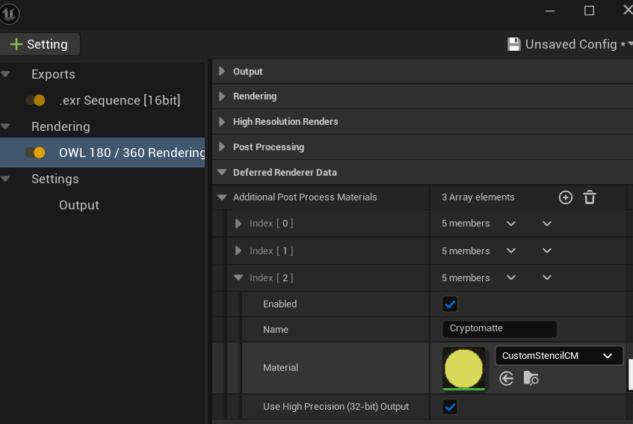Image resolution: width=633 pixels, height=424 pixels.
Task: Collapse the Settings tree category
Action: point(5,179)
